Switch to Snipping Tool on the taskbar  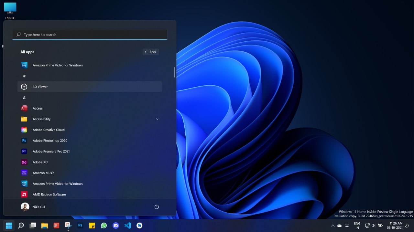pos(68,225)
